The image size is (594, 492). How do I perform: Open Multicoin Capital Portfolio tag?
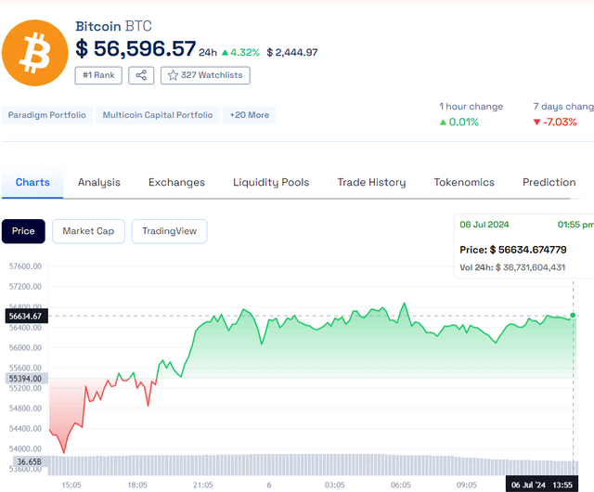pos(158,115)
